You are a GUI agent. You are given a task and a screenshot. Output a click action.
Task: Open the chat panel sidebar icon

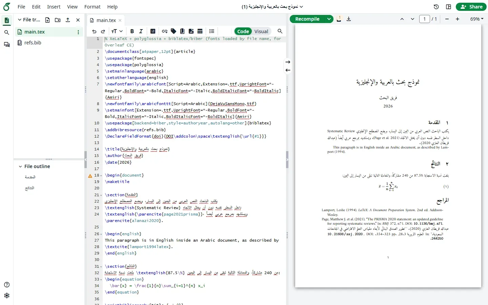click(x=6, y=45)
